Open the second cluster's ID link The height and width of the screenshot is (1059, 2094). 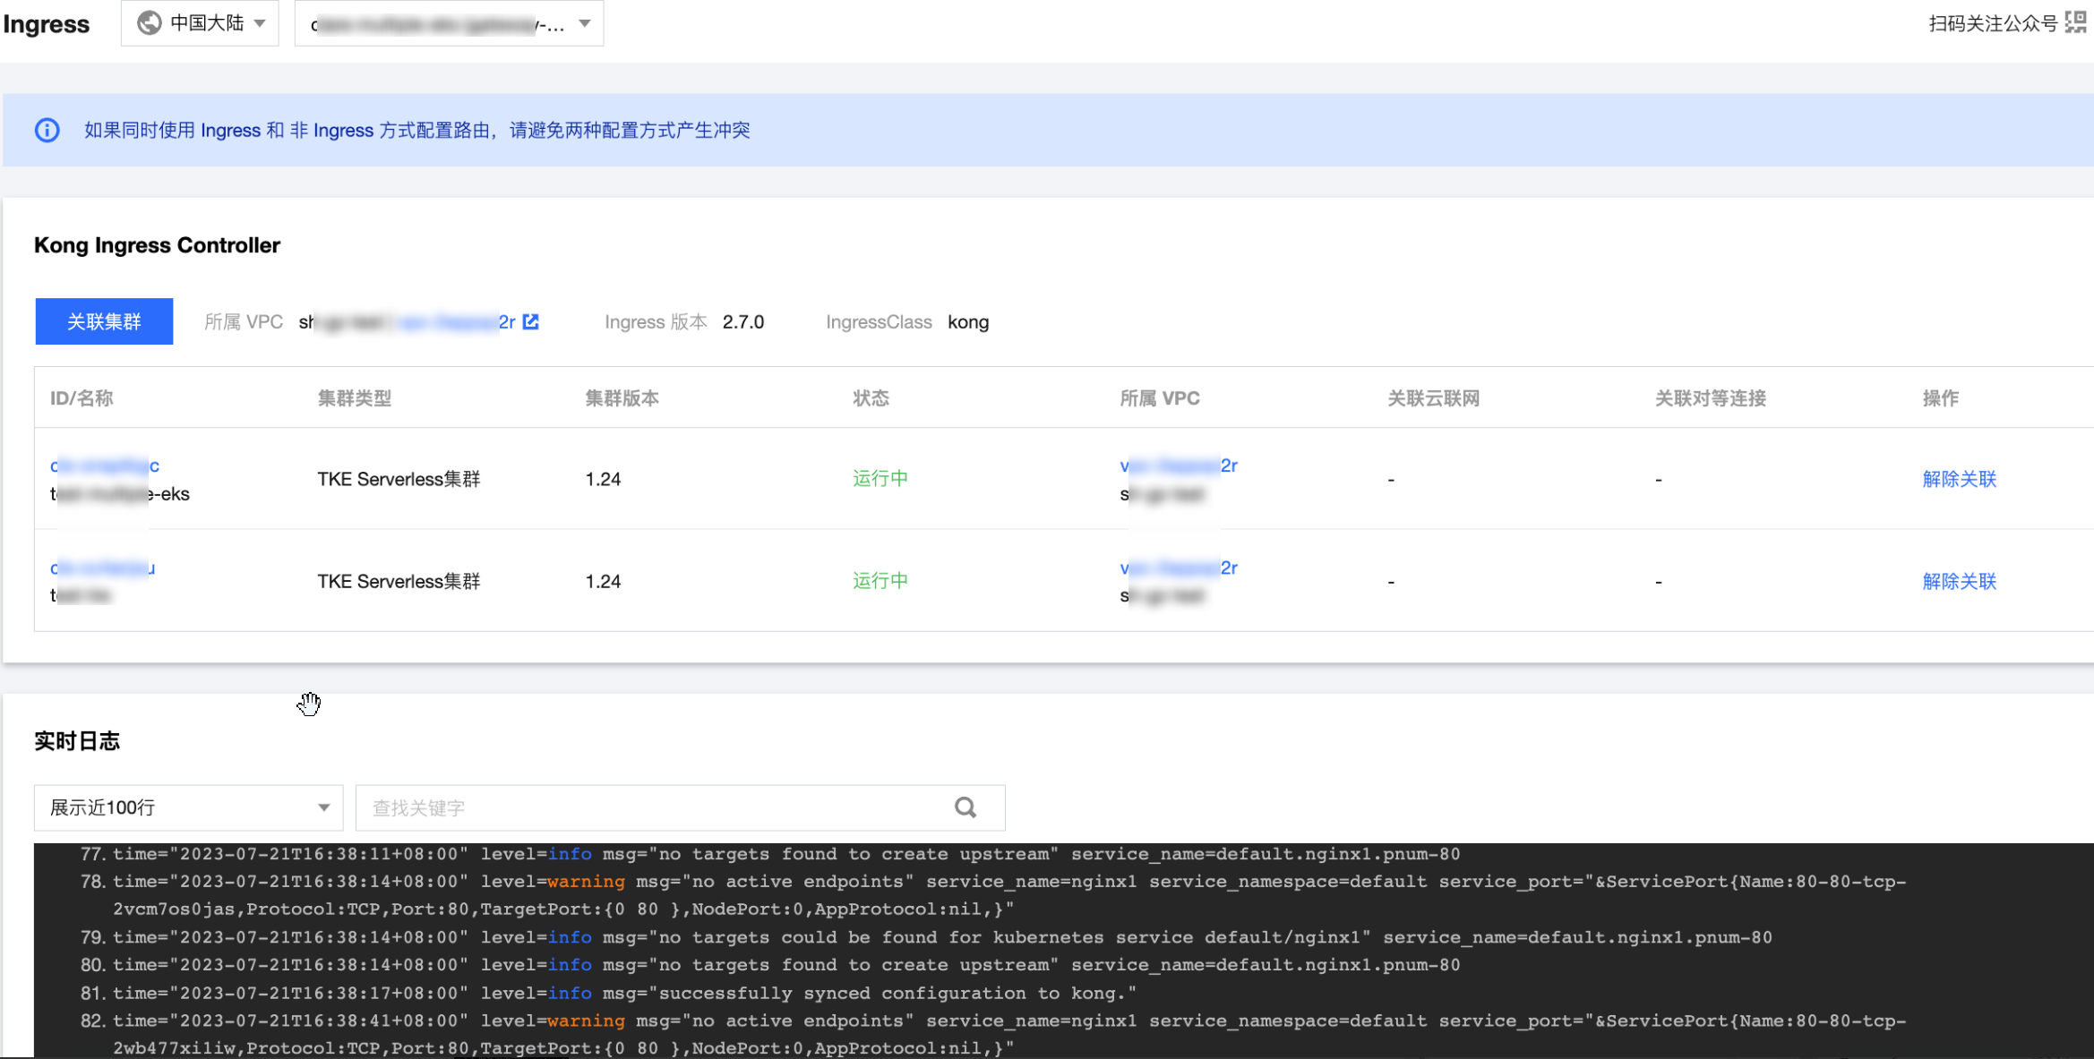click(x=103, y=568)
